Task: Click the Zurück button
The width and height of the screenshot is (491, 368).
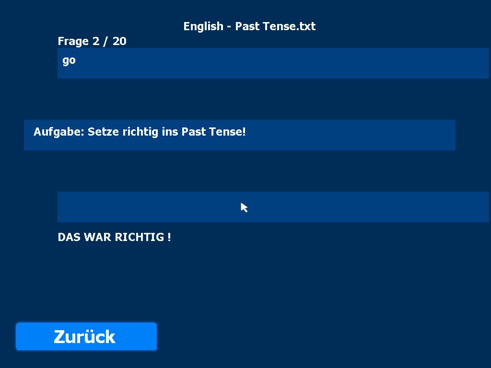Action: (86, 336)
